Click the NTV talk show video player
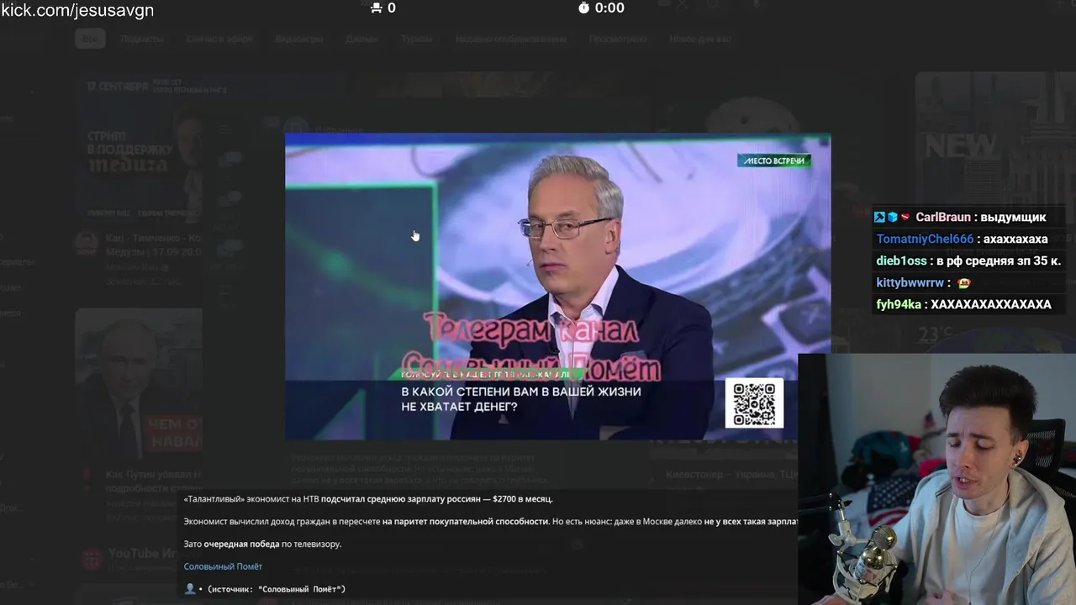Viewport: 1076px width, 605px height. (x=557, y=287)
